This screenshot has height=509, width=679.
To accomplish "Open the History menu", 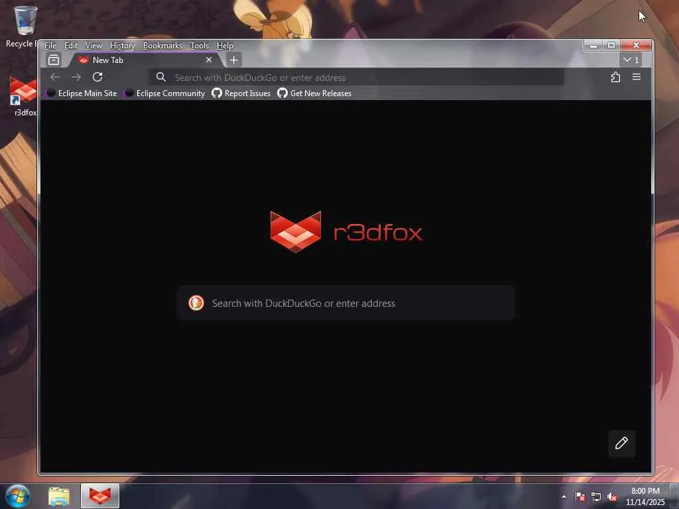I will click(x=123, y=46).
